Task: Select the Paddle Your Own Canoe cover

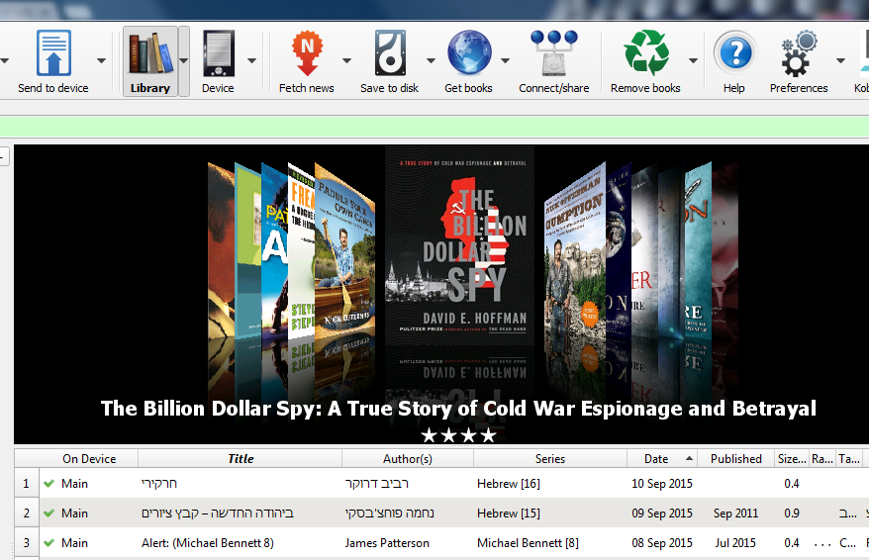Action: (344, 252)
